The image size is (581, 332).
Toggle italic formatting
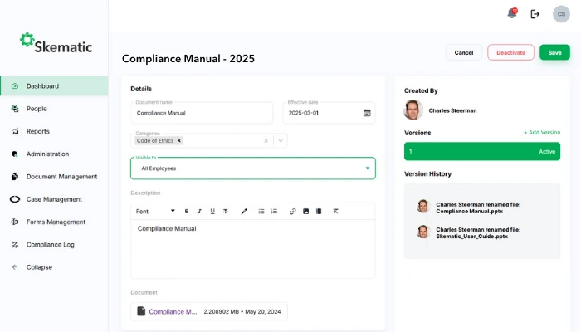199,211
